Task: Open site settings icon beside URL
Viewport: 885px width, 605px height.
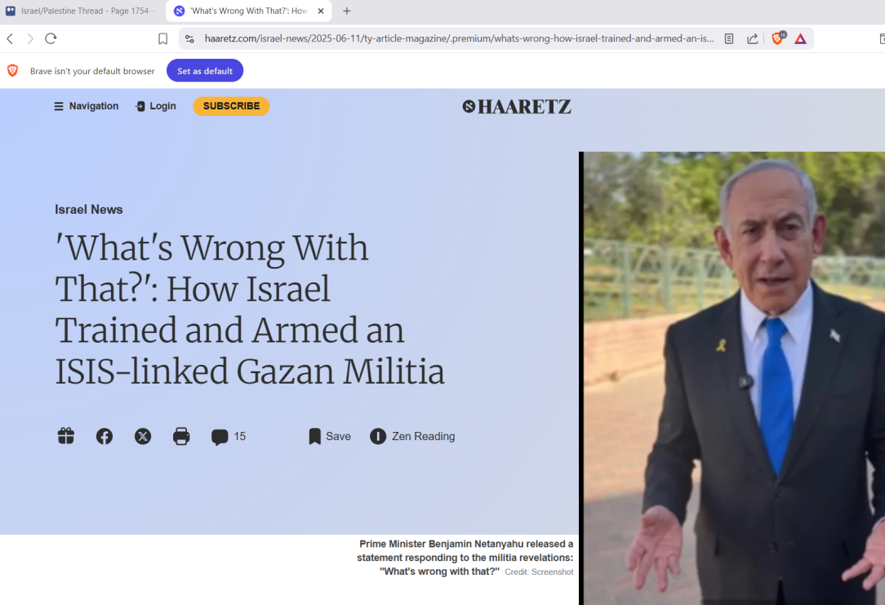Action: click(x=189, y=39)
